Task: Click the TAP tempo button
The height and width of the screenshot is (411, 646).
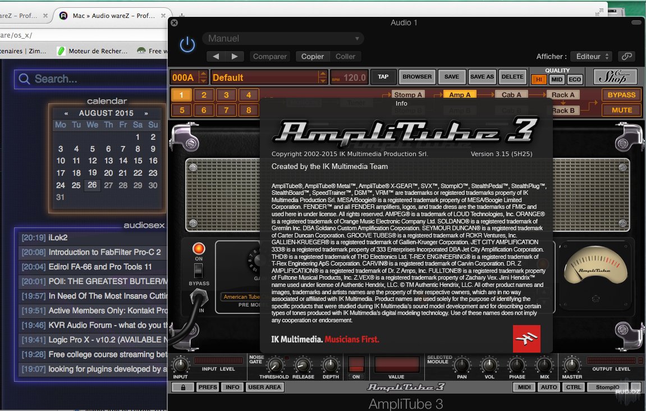Action: pos(383,77)
